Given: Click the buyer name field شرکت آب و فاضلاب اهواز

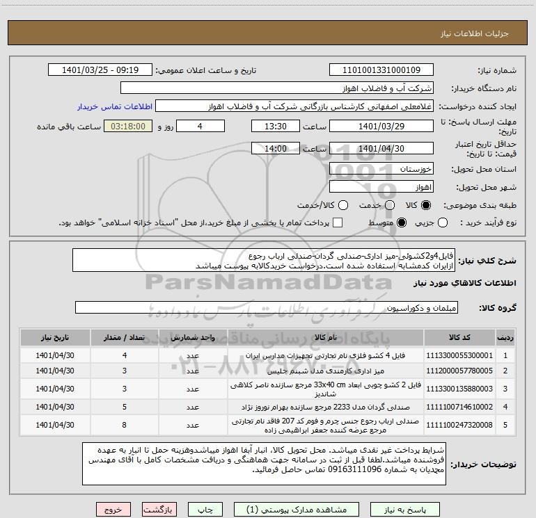Looking at the screenshot, I should pos(277,88).
